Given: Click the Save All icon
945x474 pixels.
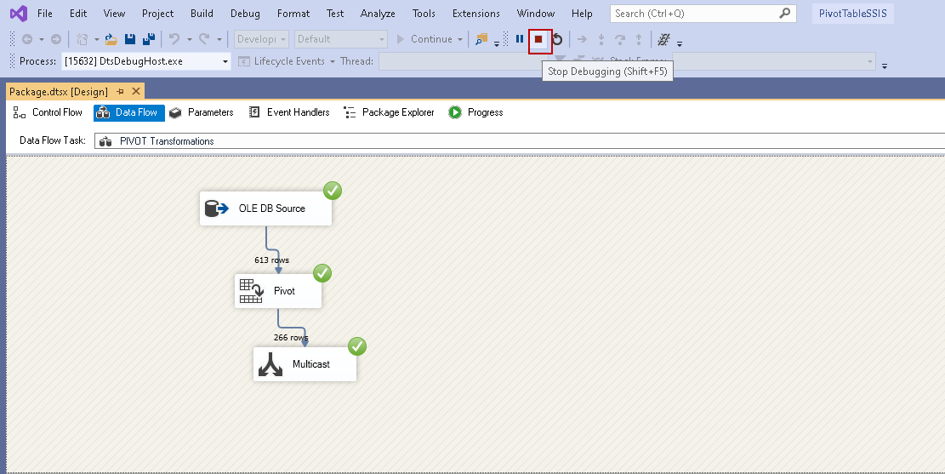Looking at the screenshot, I should coord(149,39).
